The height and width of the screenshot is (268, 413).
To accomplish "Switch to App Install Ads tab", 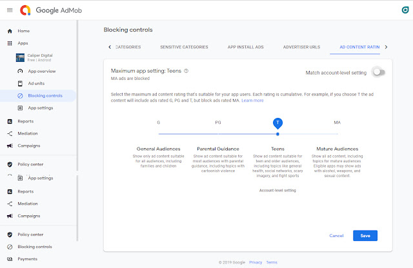I will [x=245, y=47].
